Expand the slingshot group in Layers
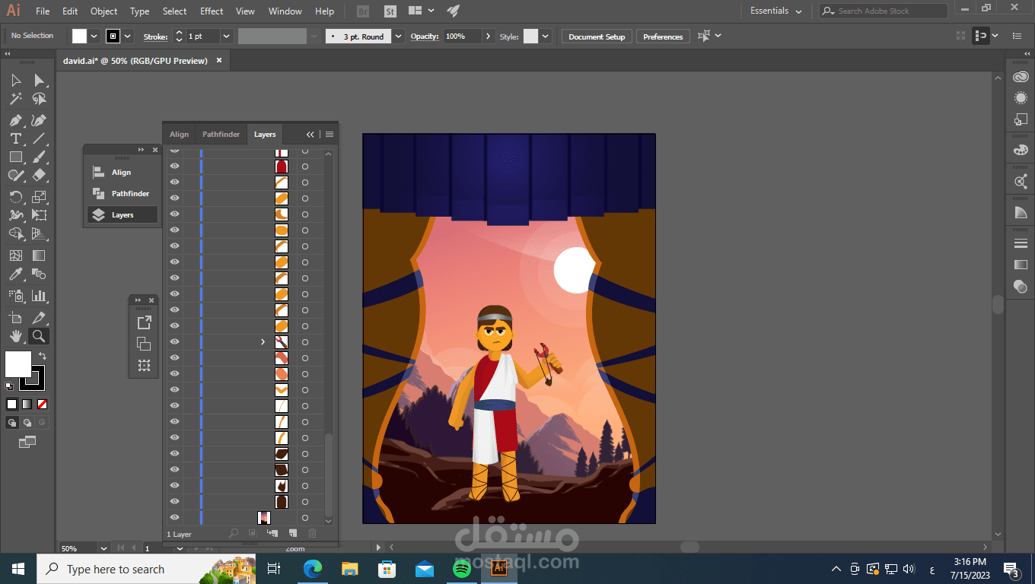 click(x=263, y=342)
